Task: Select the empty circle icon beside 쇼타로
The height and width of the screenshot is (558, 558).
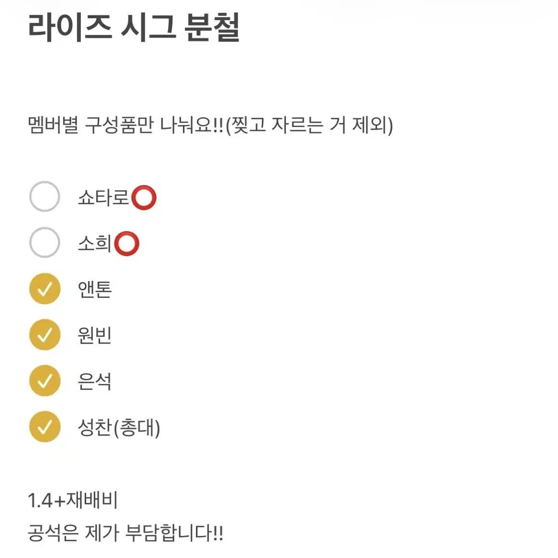Action: click(44, 196)
